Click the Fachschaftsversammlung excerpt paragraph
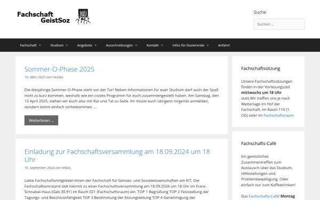The height and width of the screenshot is (200, 320). pyautogui.click(x=116, y=189)
